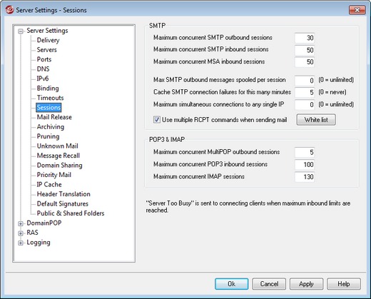The width and height of the screenshot is (371, 299).
Task: Open Public & Shared Folders settings
Action: (x=71, y=213)
